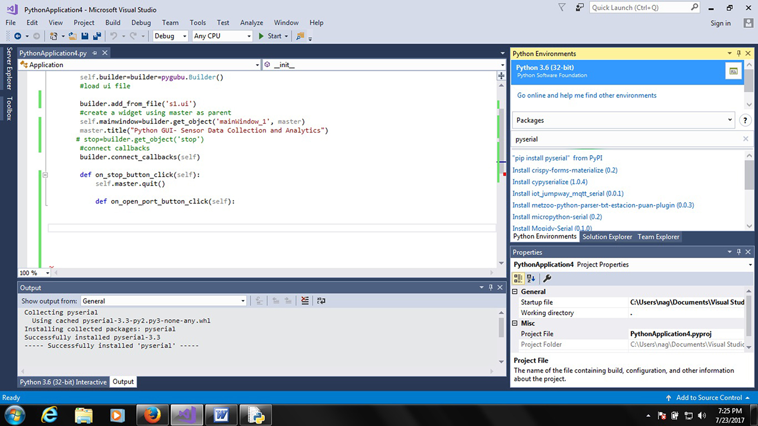This screenshot has height=426, width=758.
Task: Click Clear All icon in Output toolbar
Action: [x=305, y=301]
